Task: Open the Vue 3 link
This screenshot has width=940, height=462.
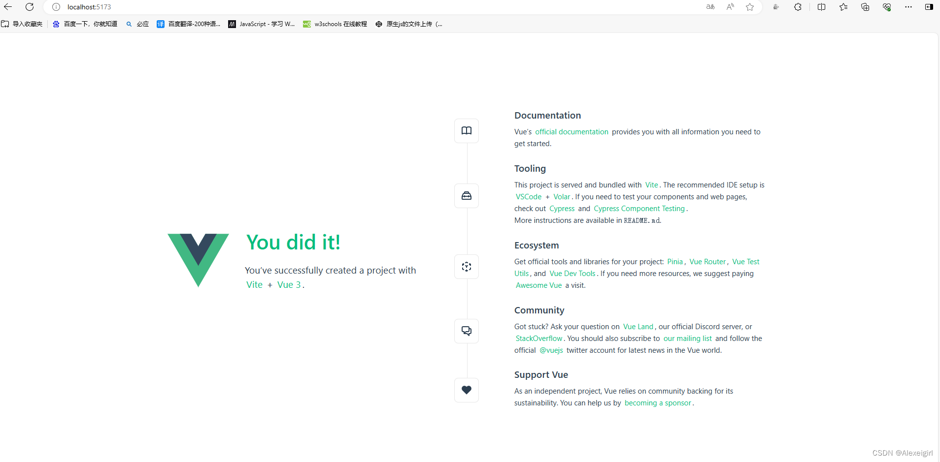Action: [289, 285]
